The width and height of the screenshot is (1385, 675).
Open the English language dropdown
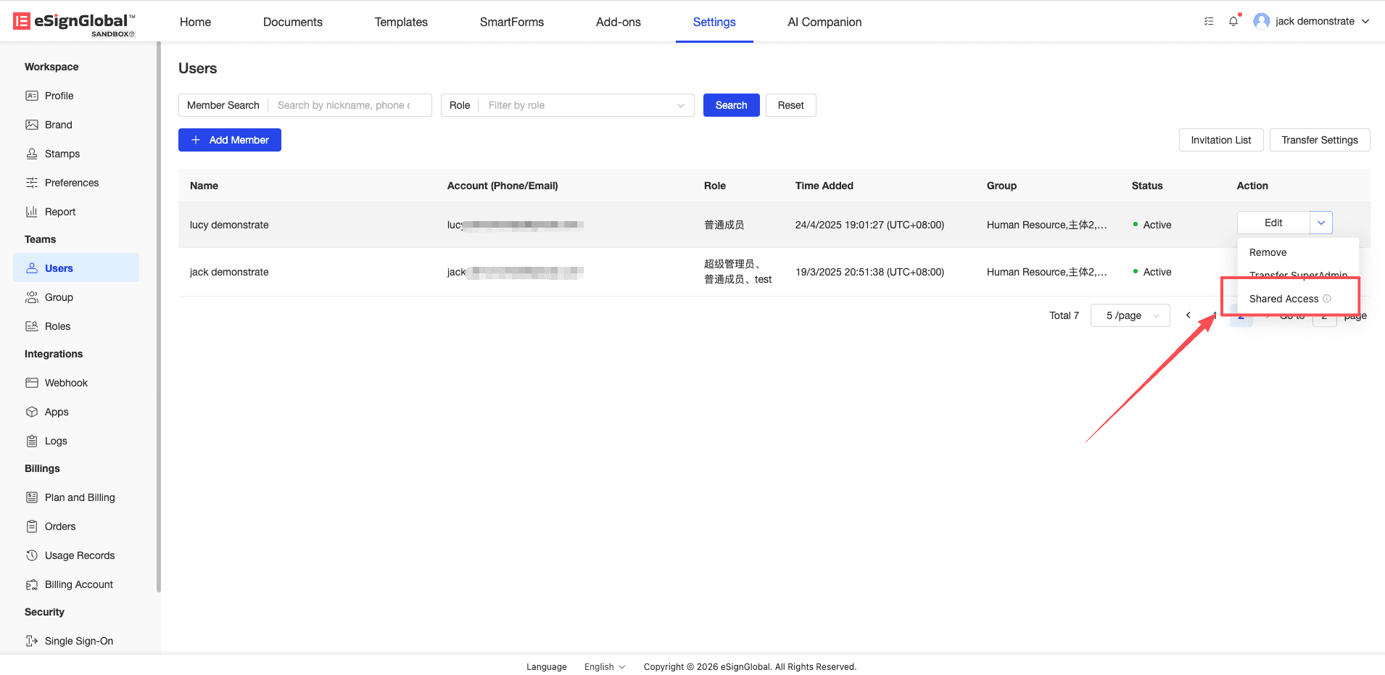coord(605,667)
